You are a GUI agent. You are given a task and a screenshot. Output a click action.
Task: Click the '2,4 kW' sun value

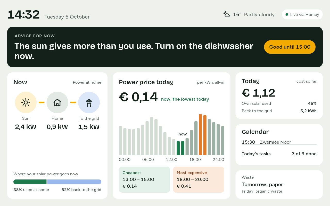(26, 127)
